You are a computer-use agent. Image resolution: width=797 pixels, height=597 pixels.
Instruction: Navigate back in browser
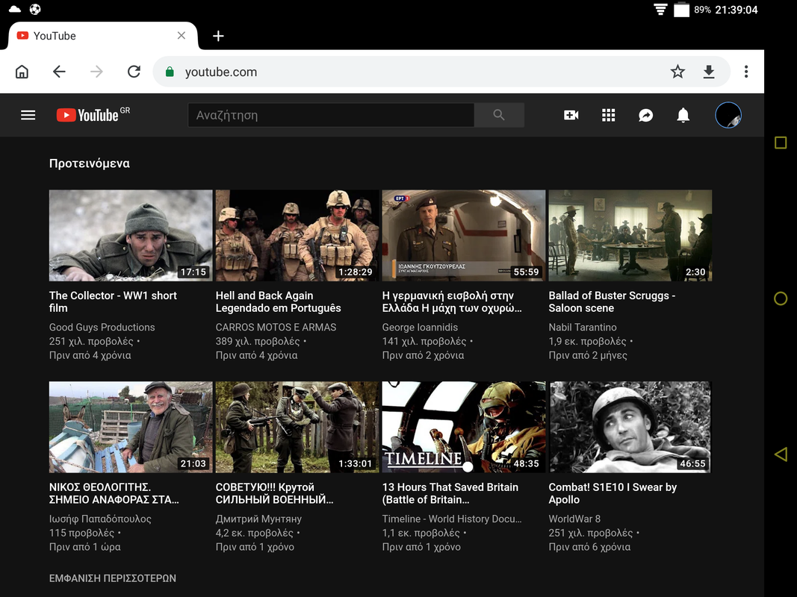pos(59,72)
